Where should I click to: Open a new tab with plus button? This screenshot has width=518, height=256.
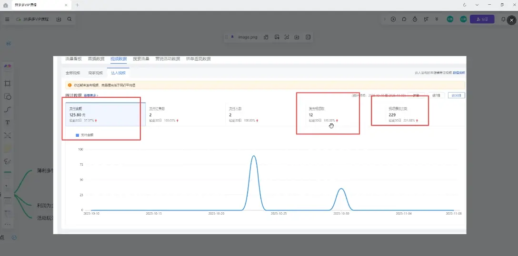click(x=78, y=5)
